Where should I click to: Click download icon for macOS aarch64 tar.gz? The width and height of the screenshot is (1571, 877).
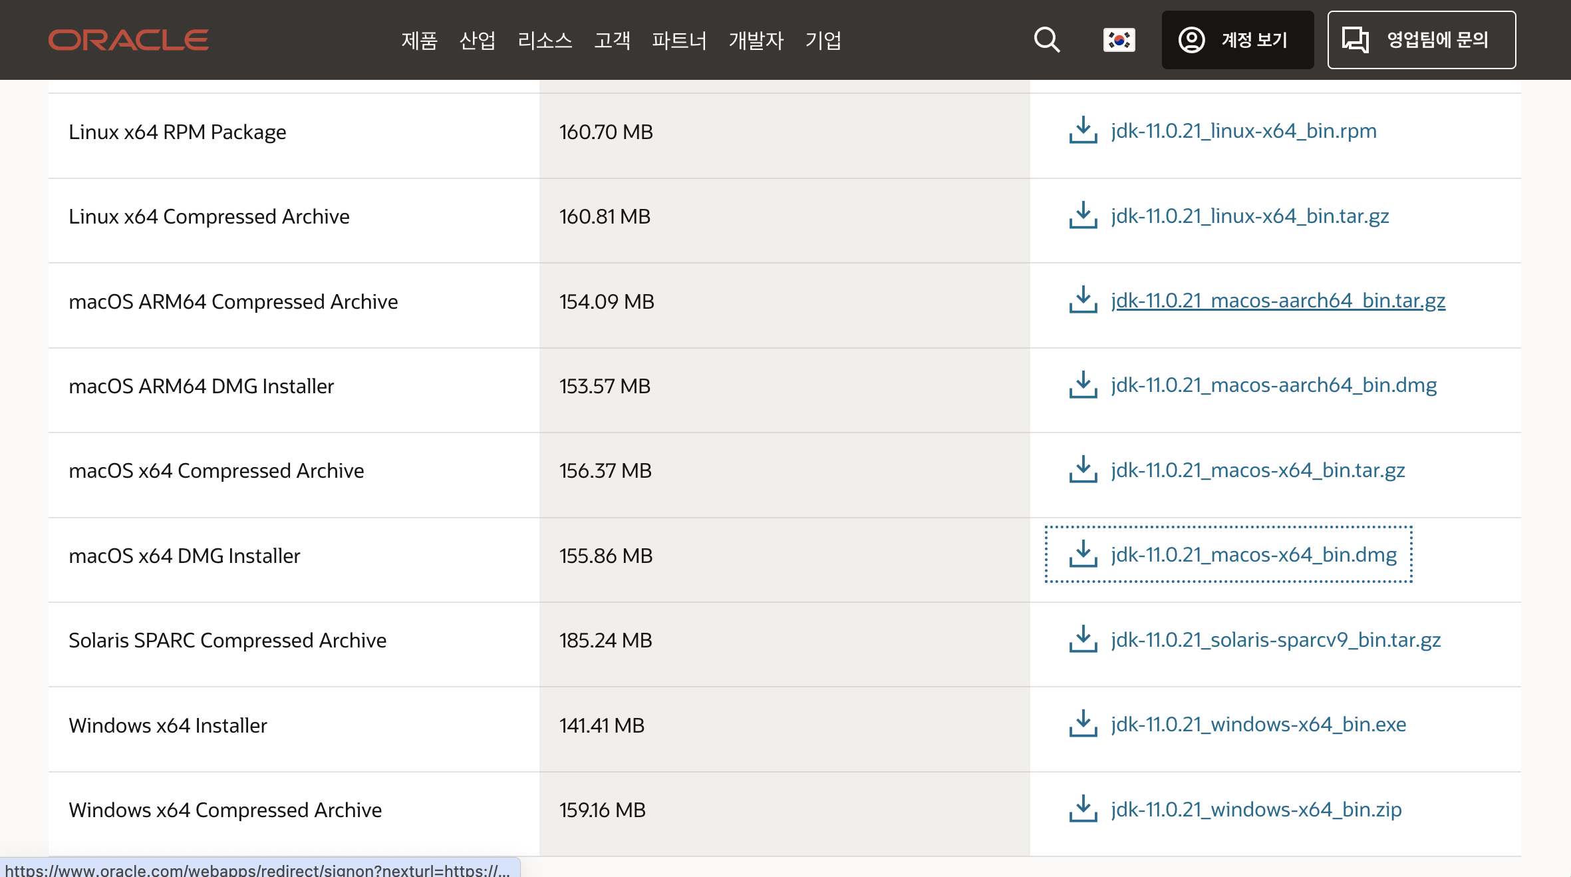point(1083,300)
